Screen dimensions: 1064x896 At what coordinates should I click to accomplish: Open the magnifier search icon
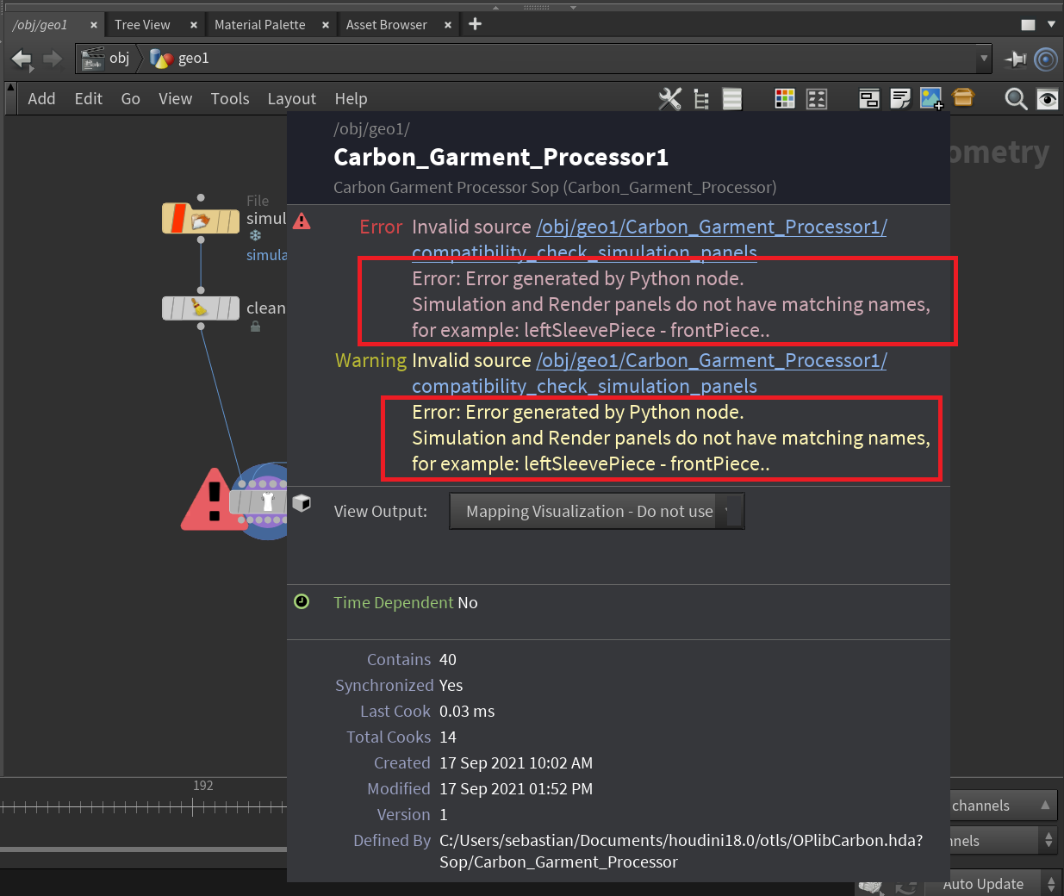[x=1016, y=99]
